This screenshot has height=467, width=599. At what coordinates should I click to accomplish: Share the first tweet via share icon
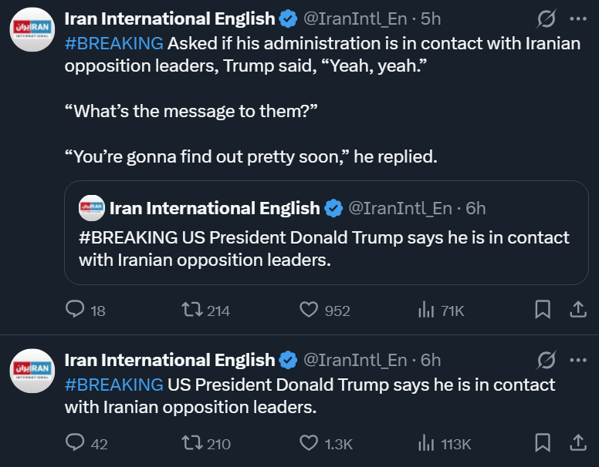pos(577,310)
